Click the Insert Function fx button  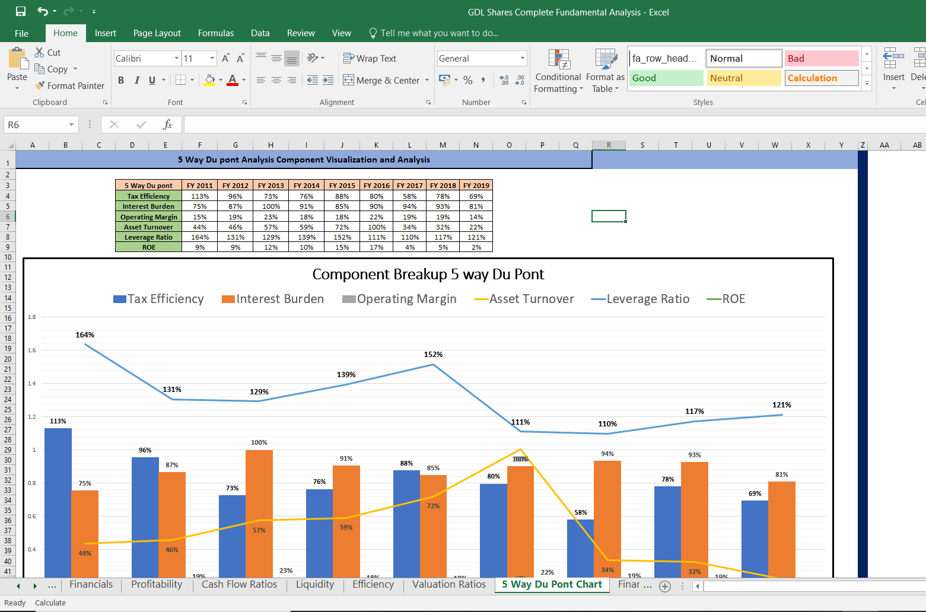click(167, 125)
